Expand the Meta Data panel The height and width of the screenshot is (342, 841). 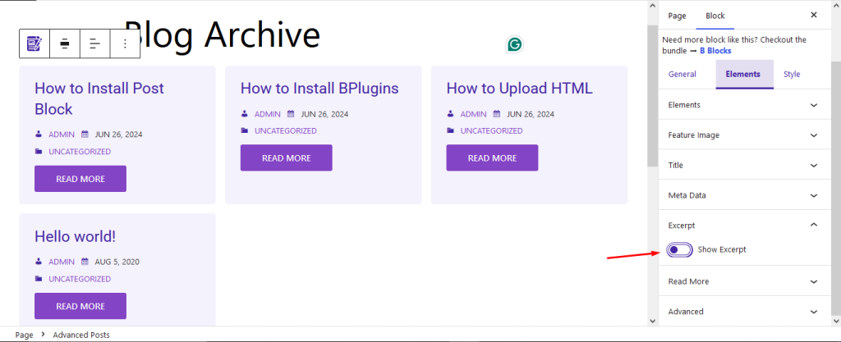[x=744, y=195]
